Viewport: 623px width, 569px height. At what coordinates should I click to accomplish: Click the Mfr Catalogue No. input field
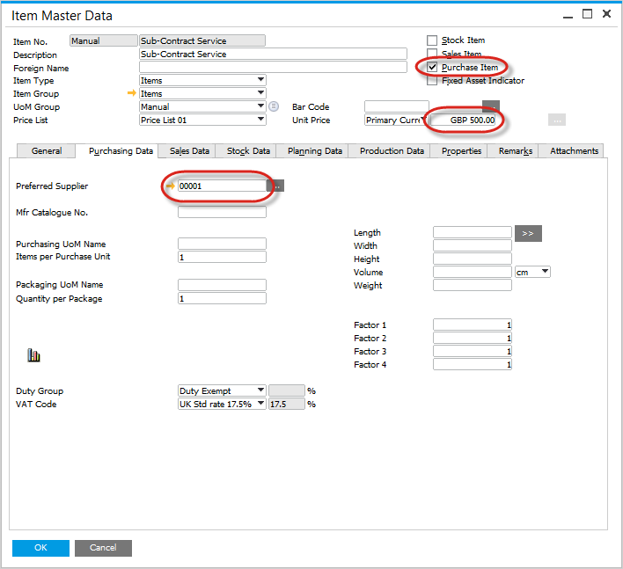pyautogui.click(x=222, y=212)
